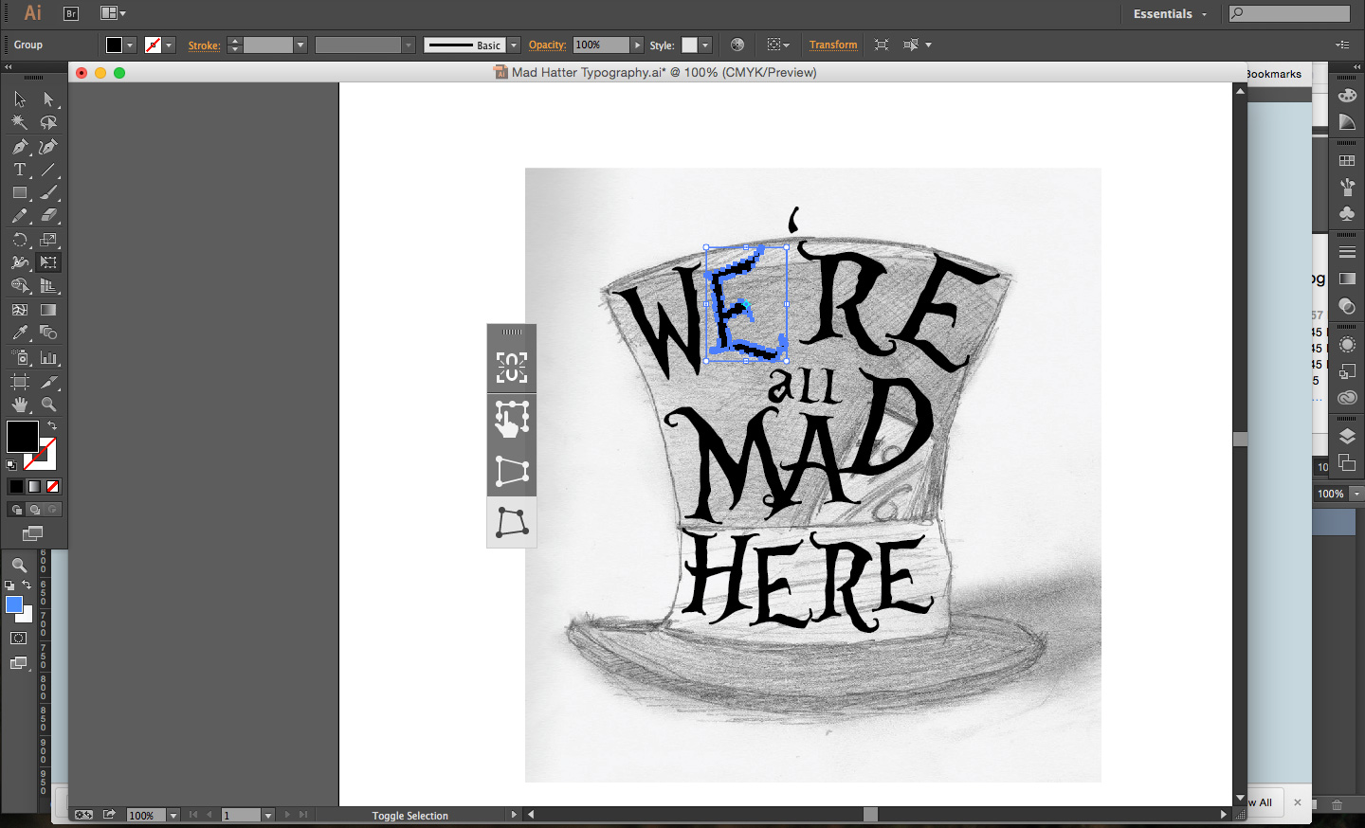Viewport: 1365px width, 828px height.
Task: Select Free Transform mode in the floating widget
Action: tap(512, 419)
